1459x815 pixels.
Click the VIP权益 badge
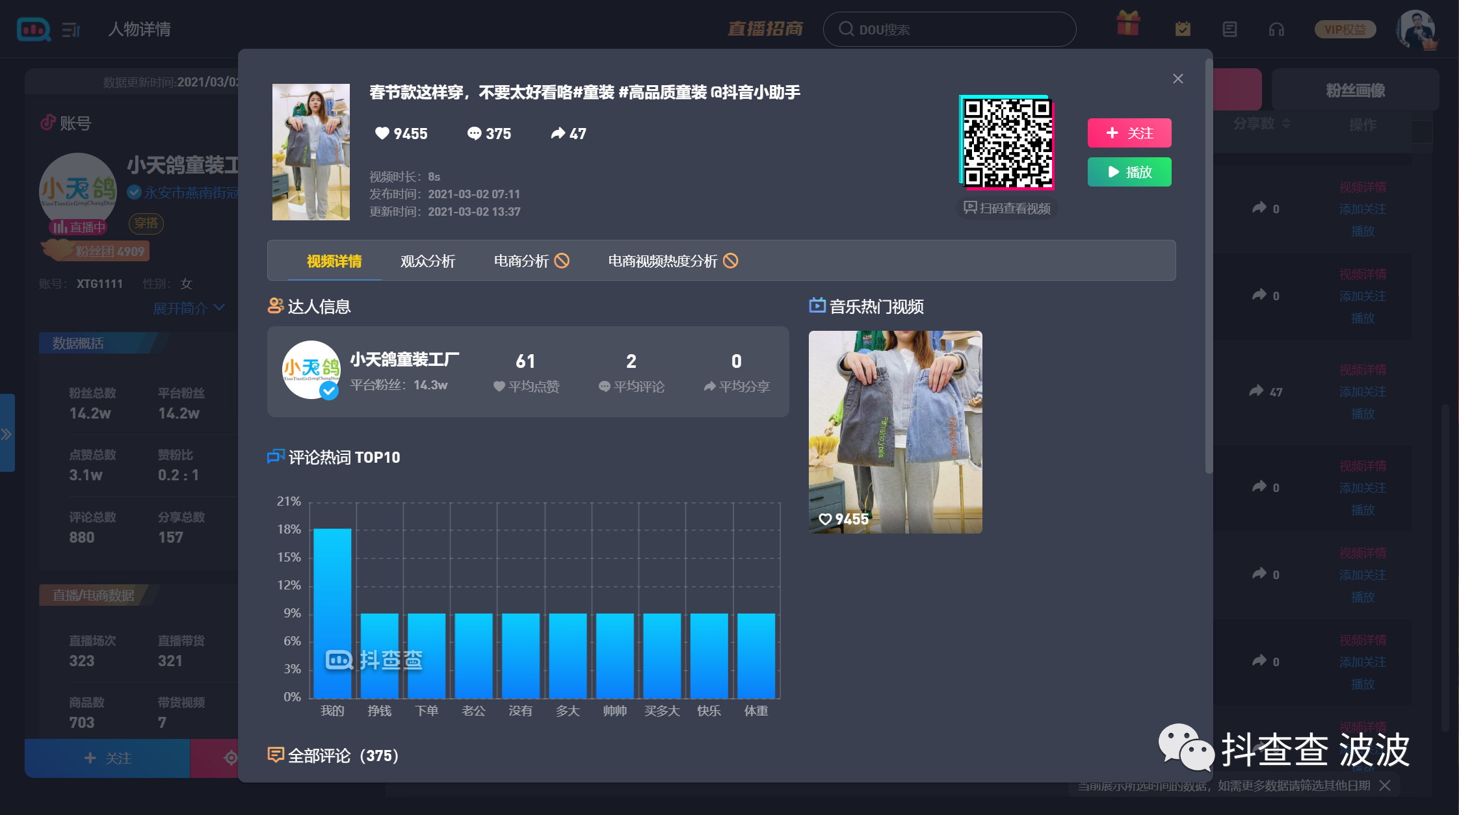point(1345,29)
